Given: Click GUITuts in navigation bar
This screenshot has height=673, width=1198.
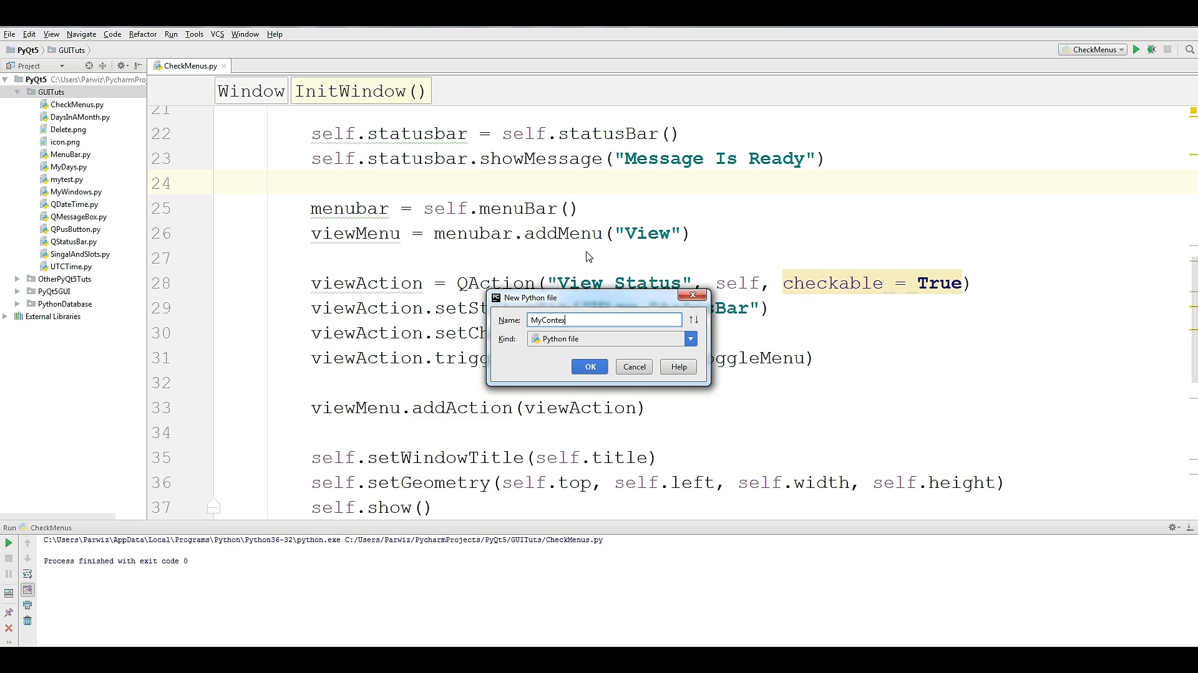Looking at the screenshot, I should click(x=67, y=50).
